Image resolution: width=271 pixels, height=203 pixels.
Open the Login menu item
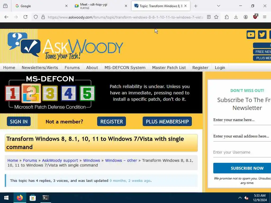220,67
